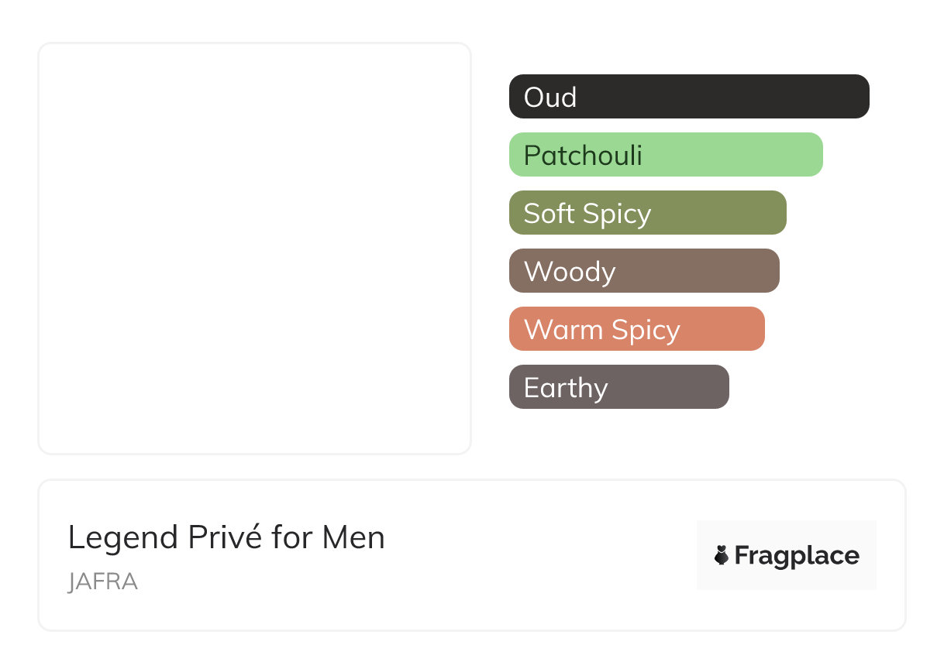Click the 'Oud' text label

pos(550,98)
